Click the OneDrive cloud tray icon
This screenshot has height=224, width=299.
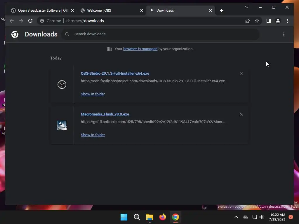pyautogui.click(x=246, y=217)
